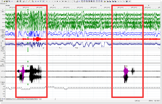Save recording with the floppy disk icon
The width and height of the screenshot is (162, 104).
[7, 1]
